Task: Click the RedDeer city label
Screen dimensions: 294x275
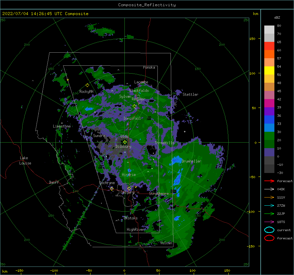Action: coord(139,99)
